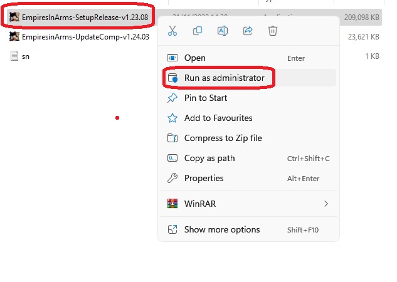The width and height of the screenshot is (397, 282).
Task: Choose Open from the context menu
Action: (x=248, y=58)
